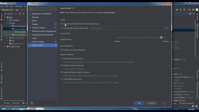Toggle Do not build Gradle task list checkbox

pos(62,24)
